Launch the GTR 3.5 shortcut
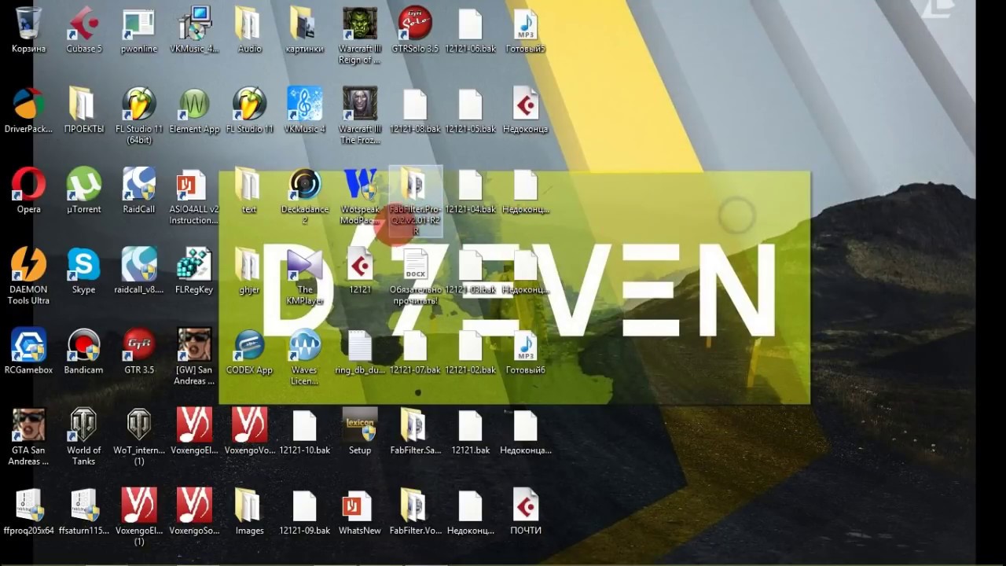1006x566 pixels. point(139,351)
